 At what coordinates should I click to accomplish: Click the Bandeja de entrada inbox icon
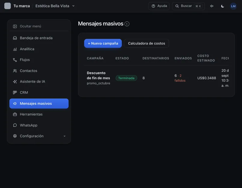click(15, 38)
